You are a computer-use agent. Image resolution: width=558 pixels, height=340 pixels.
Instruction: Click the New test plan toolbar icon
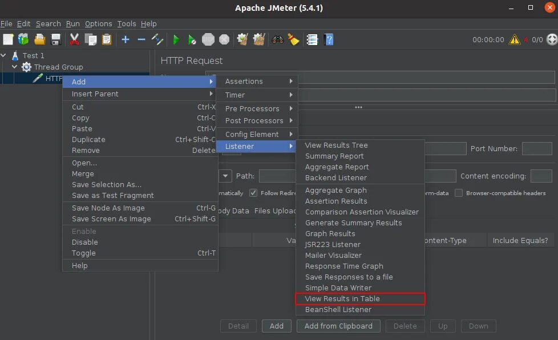click(x=8, y=39)
